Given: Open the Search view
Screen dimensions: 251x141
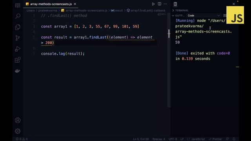Looking at the screenshot, I should click(x=18, y=16).
